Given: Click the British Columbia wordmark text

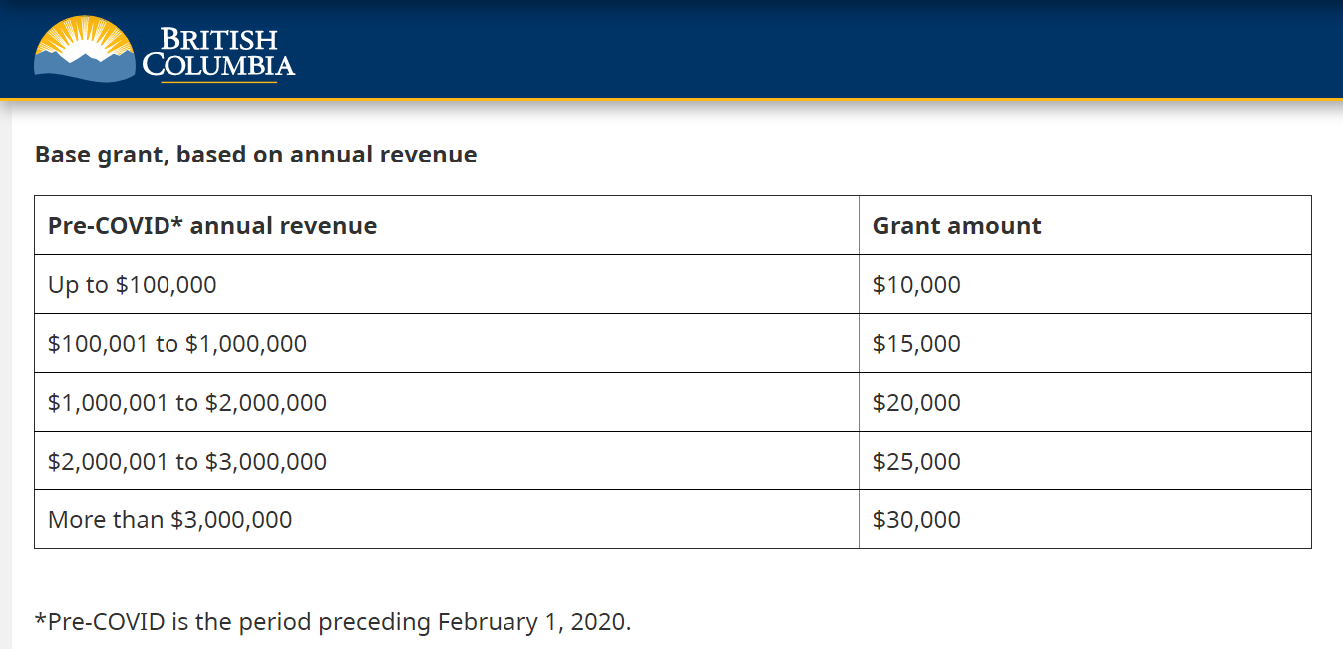Looking at the screenshot, I should (218, 53).
